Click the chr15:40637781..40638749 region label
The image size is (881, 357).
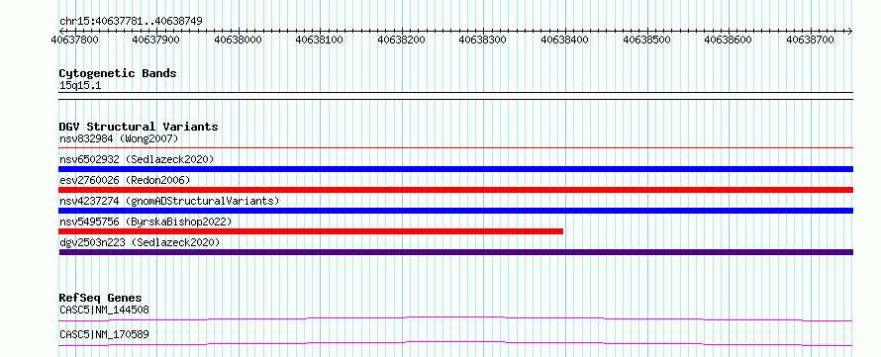(131, 22)
